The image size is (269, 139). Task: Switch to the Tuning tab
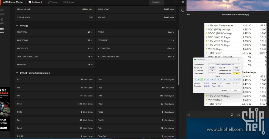pos(52,2)
